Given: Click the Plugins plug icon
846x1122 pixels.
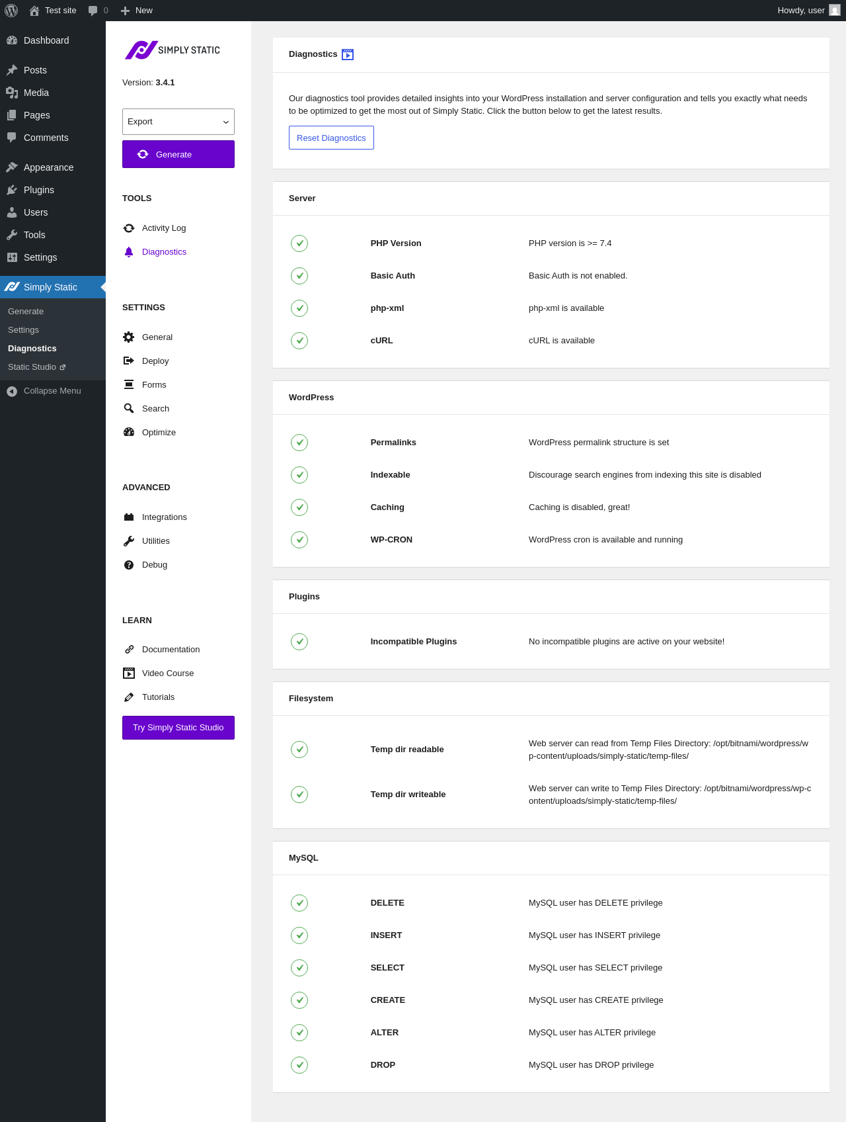Looking at the screenshot, I should [x=12, y=190].
